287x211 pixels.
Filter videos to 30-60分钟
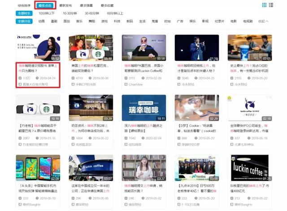[91, 13]
